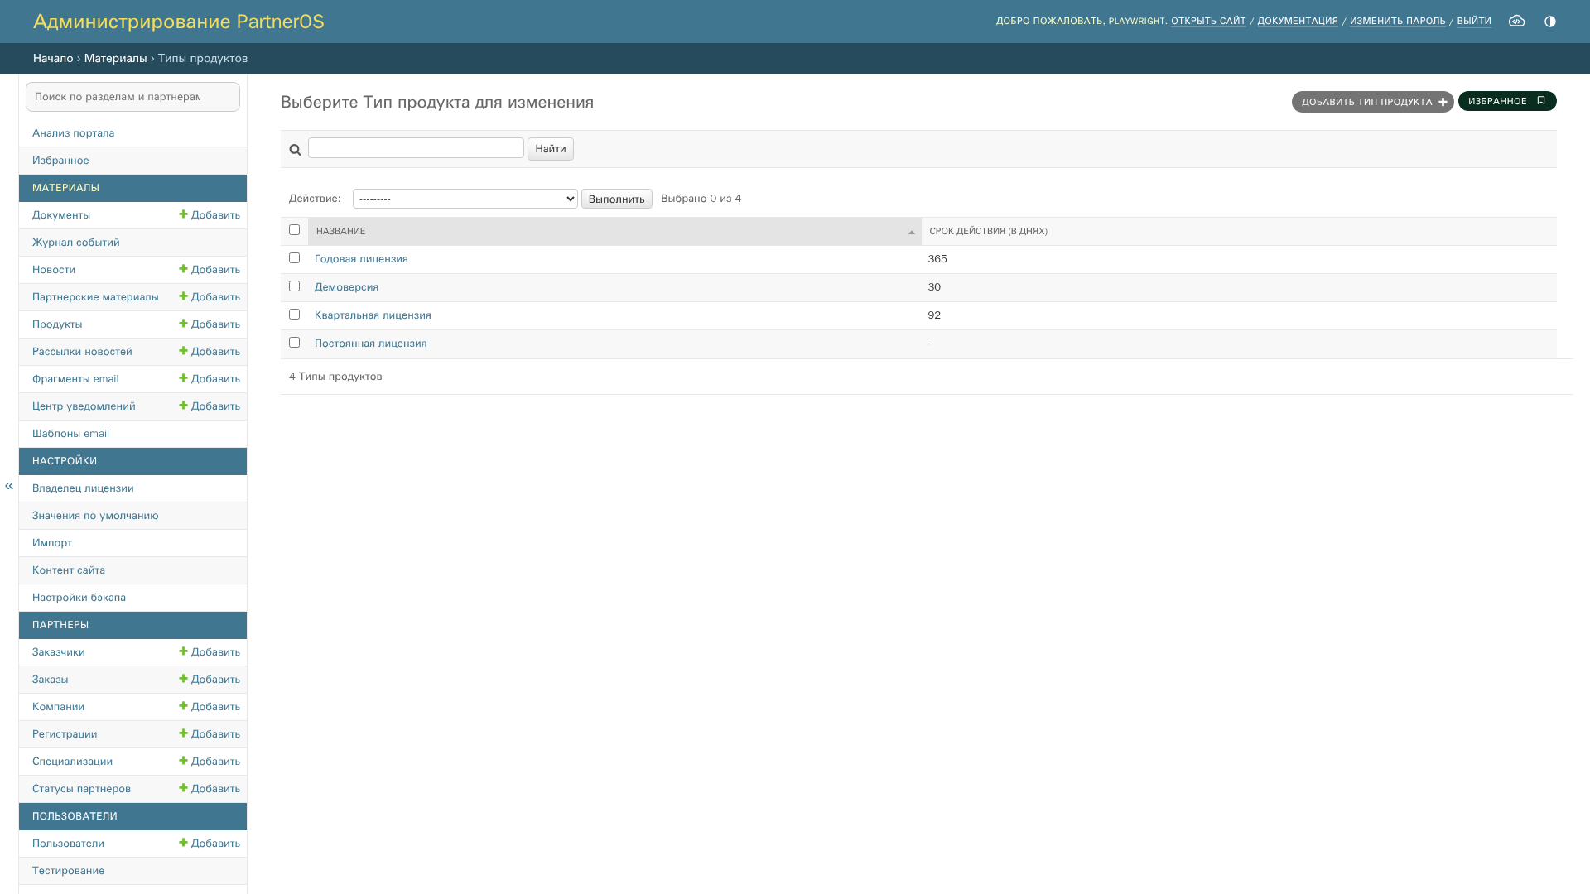Open Журнал событий in the sidebar
This screenshot has width=1590, height=894.
[x=75, y=243]
